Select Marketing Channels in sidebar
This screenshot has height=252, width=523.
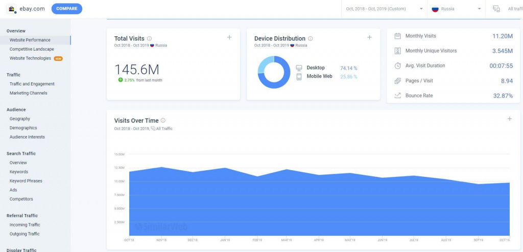[28, 93]
